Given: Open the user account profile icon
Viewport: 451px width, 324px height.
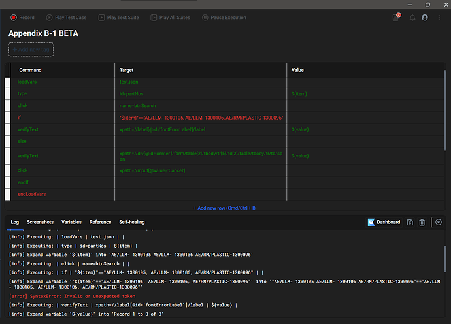Looking at the screenshot, I should click(425, 18).
